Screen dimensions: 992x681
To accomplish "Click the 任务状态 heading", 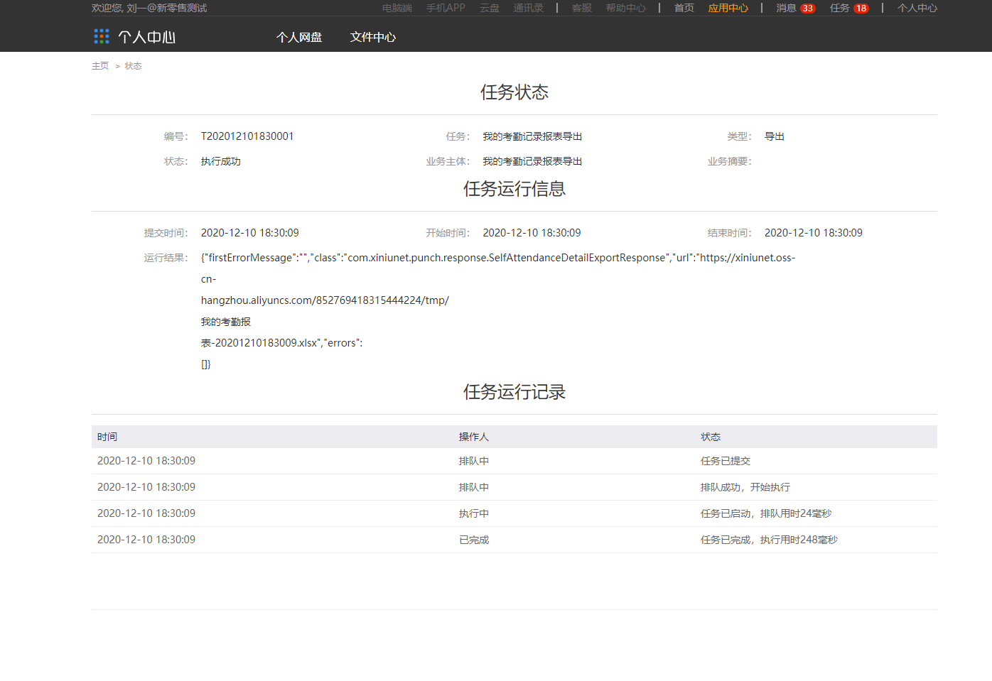I will pyautogui.click(x=514, y=92).
